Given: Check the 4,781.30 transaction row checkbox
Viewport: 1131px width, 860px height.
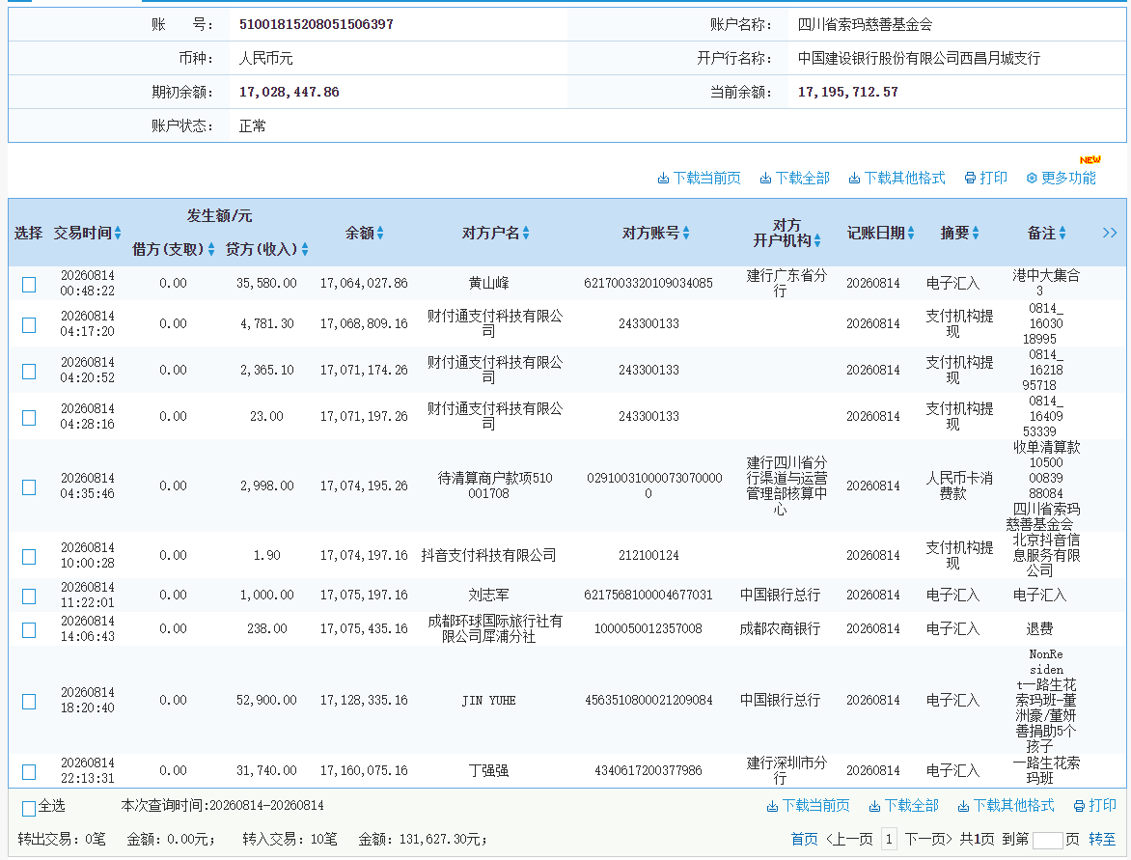Looking at the screenshot, I should click(x=29, y=324).
